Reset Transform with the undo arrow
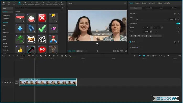Viewport: 183px width, 103px height. click(175, 14)
